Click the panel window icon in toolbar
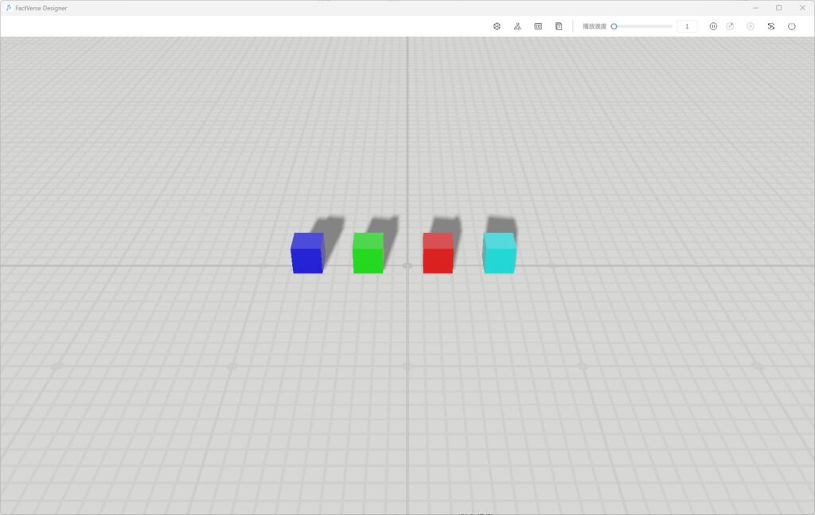 coord(538,26)
